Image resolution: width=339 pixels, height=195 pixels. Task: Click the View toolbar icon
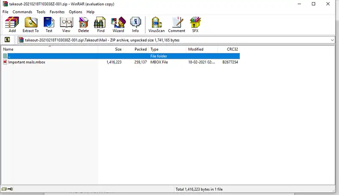tap(66, 25)
